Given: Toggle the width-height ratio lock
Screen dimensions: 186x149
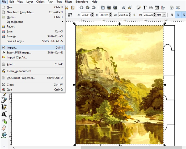Looking at the screenshot, I should [134, 15].
